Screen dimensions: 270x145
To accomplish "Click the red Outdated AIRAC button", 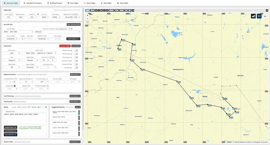I will pyautogui.click(x=65, y=46).
